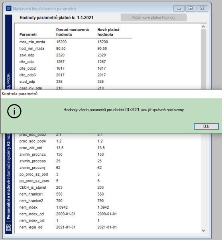Image resolution: width=222 pixels, height=240 pixels.
Task: Click current value 335 for stud_odp
Action: point(59,82)
